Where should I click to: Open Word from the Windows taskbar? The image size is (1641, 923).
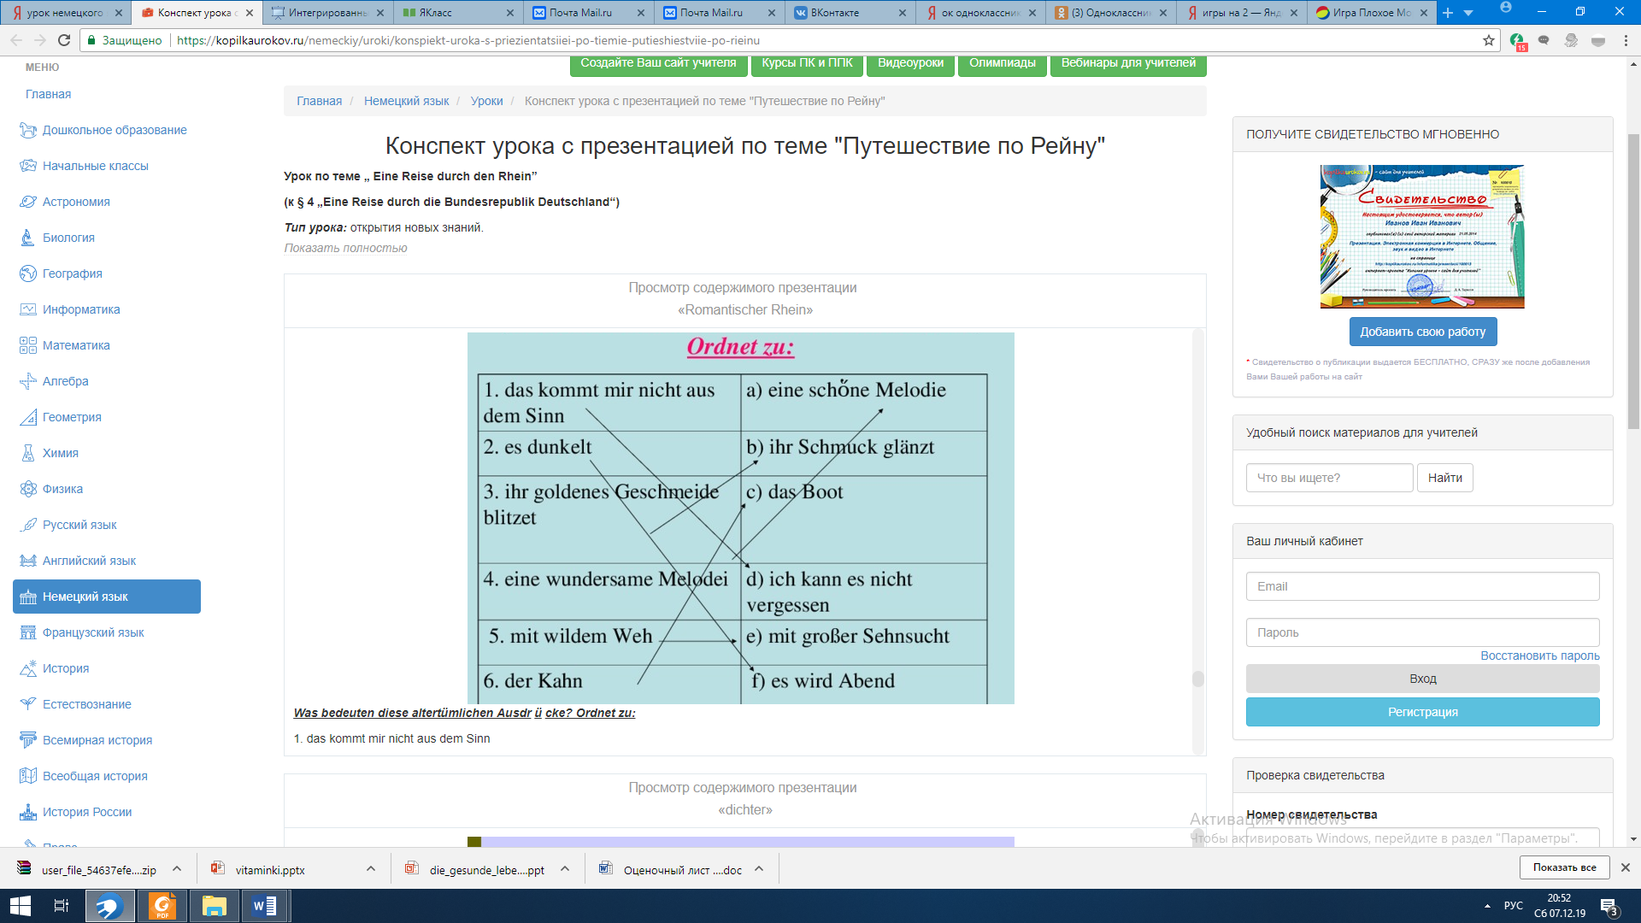[x=265, y=906]
